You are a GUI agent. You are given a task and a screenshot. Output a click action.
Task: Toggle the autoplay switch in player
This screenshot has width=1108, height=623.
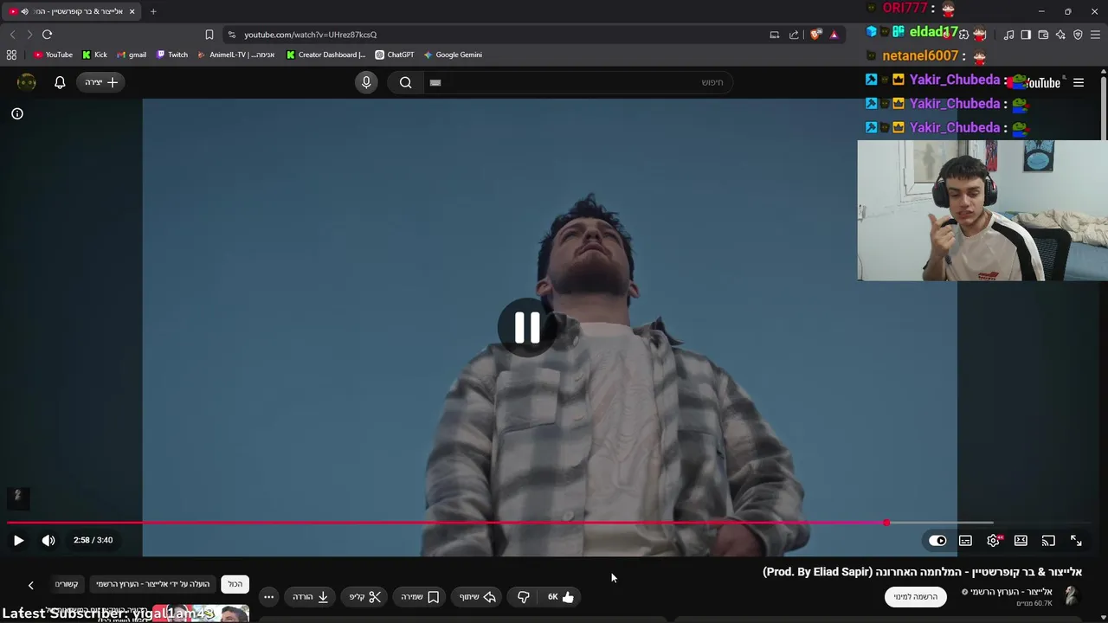point(937,541)
